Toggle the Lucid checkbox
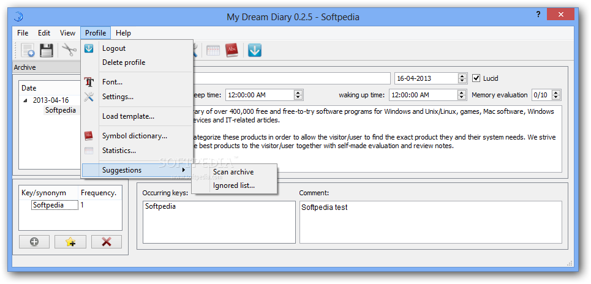 (x=476, y=78)
